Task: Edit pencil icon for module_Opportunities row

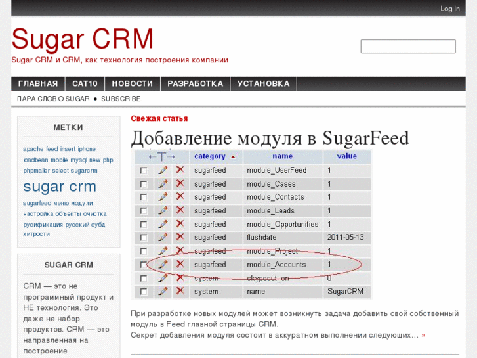Action: [x=163, y=224]
